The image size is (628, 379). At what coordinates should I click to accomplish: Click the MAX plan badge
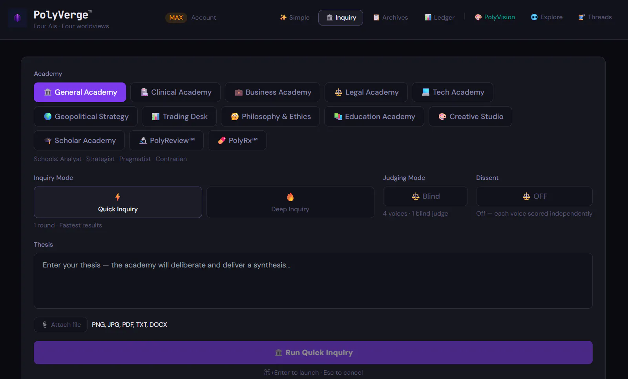coord(176,18)
